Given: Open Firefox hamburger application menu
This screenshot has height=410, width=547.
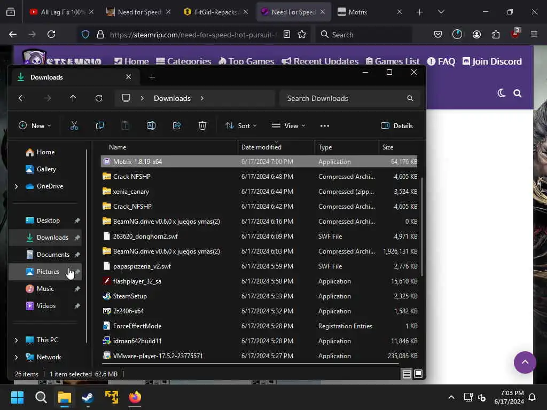Looking at the screenshot, I should pos(534,34).
